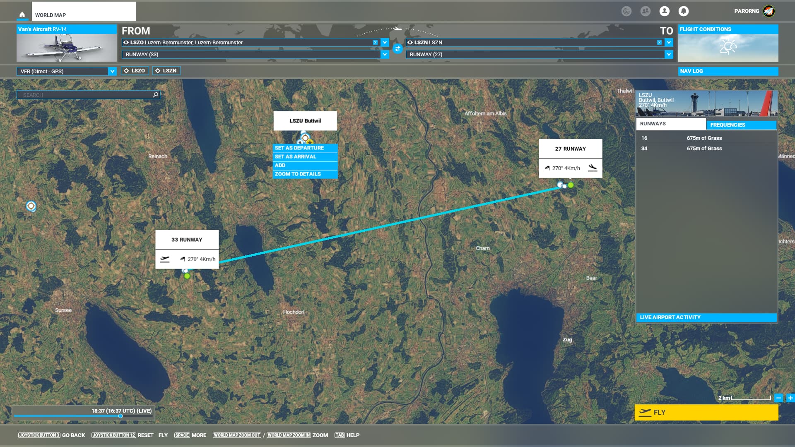Click the search magnifier icon
Image resolution: width=795 pixels, height=447 pixels.
156,95
